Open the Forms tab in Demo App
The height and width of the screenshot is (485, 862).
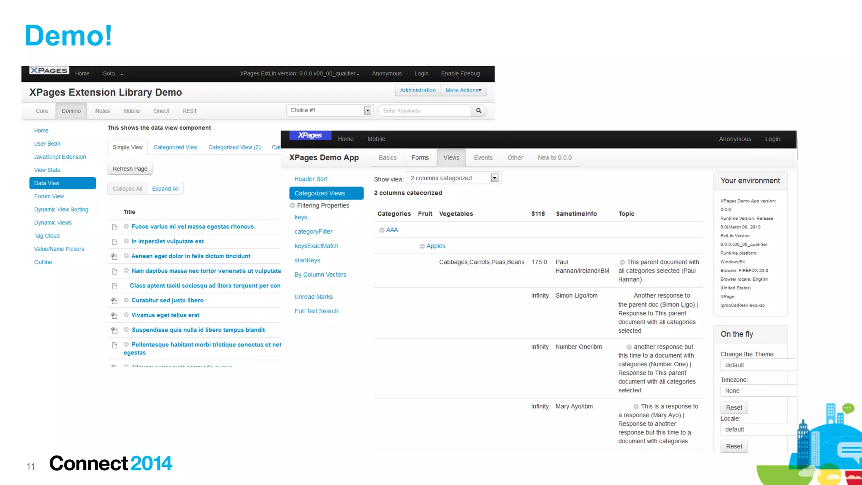point(420,158)
